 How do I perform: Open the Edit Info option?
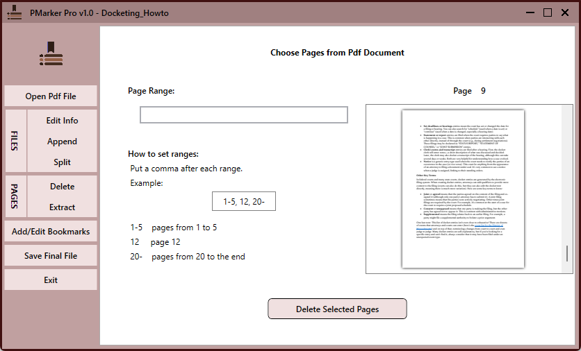(62, 121)
